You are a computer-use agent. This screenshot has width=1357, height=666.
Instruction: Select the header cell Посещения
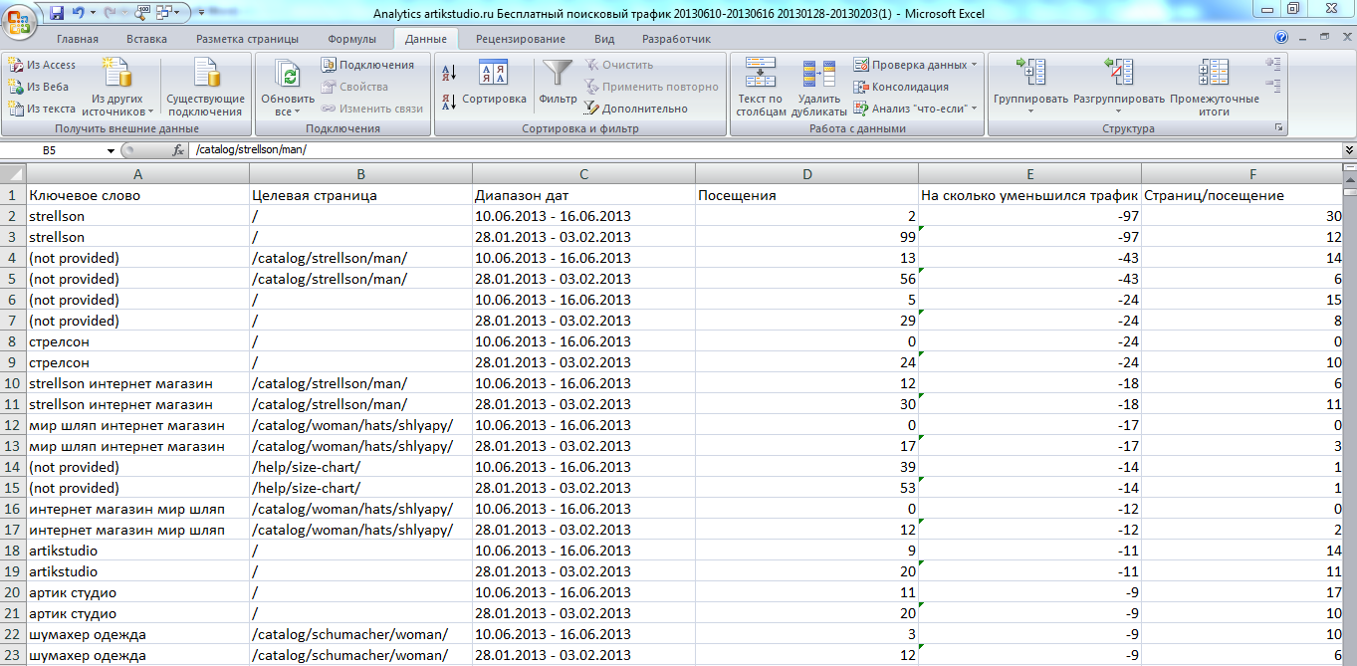(806, 195)
